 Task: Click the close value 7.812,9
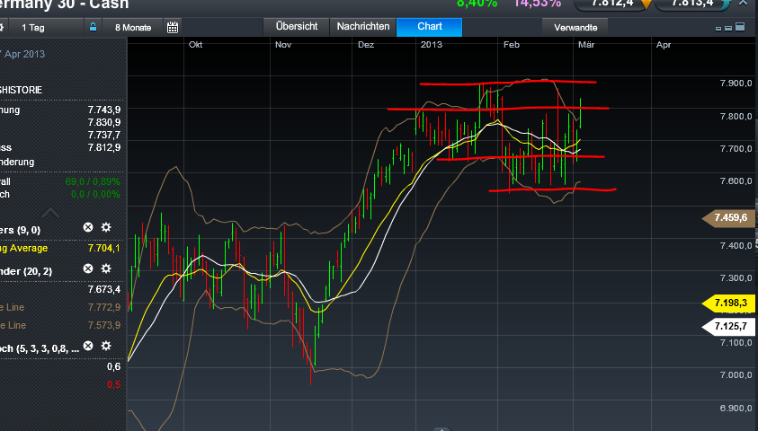coord(104,147)
